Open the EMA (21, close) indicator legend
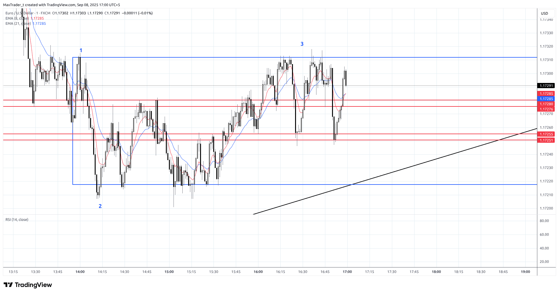 point(18,23)
